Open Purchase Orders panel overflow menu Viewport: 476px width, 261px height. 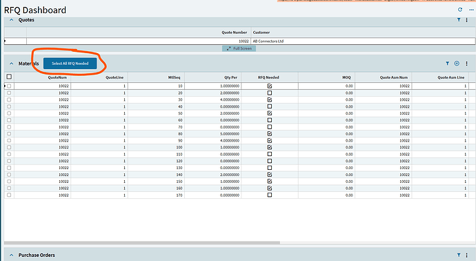coord(466,255)
